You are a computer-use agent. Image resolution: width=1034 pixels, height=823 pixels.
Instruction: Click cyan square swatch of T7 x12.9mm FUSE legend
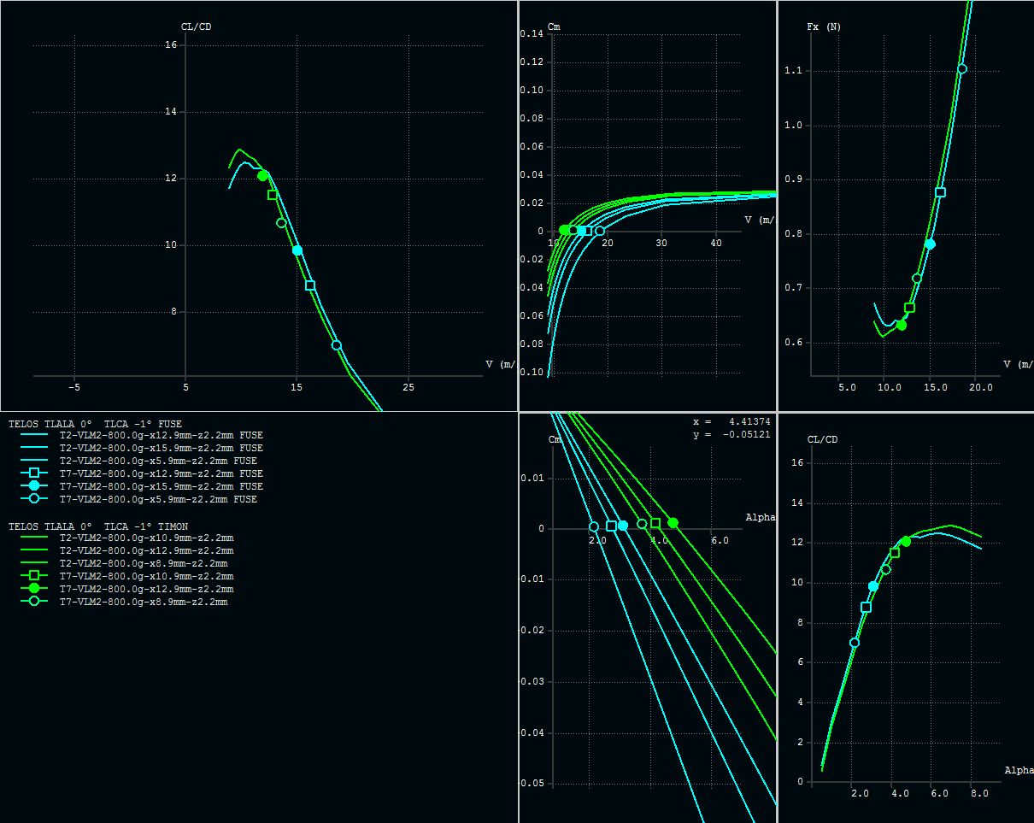[x=33, y=473]
